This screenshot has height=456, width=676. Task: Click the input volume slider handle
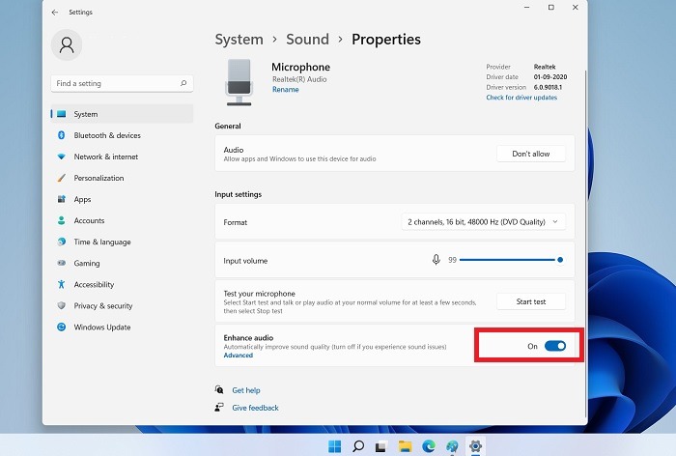560,260
